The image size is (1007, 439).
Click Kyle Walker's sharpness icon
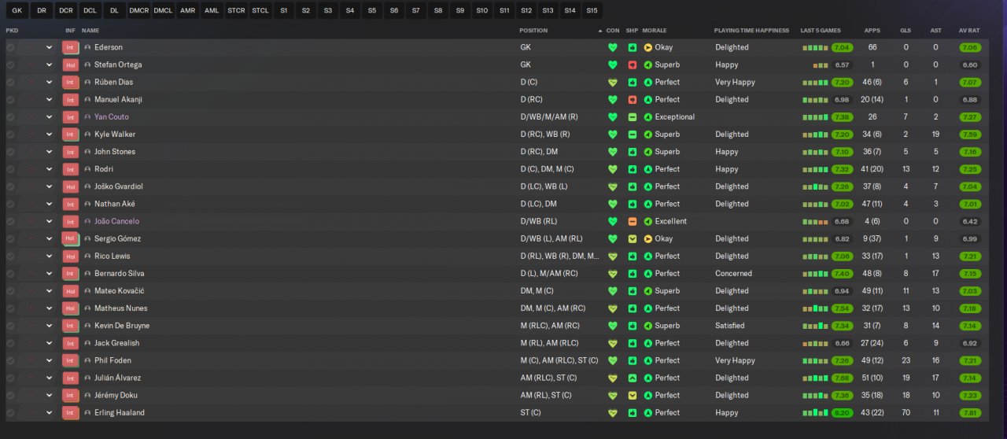[x=632, y=135]
